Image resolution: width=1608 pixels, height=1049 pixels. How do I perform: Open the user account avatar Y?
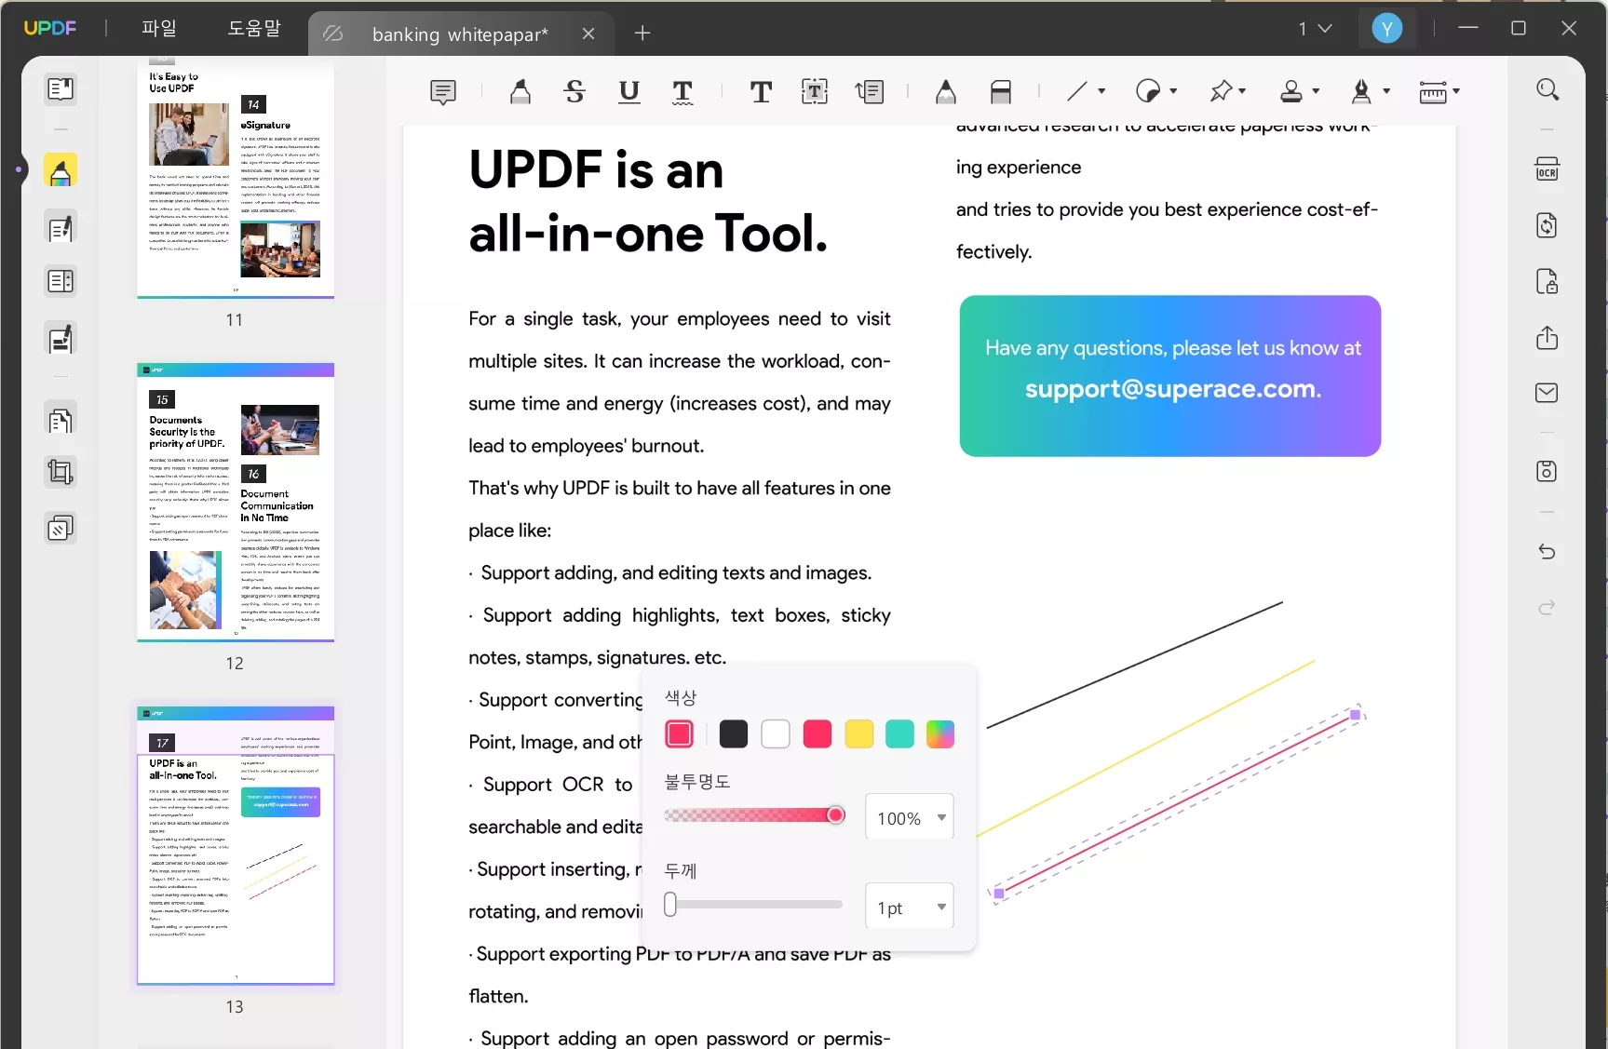1387,29
